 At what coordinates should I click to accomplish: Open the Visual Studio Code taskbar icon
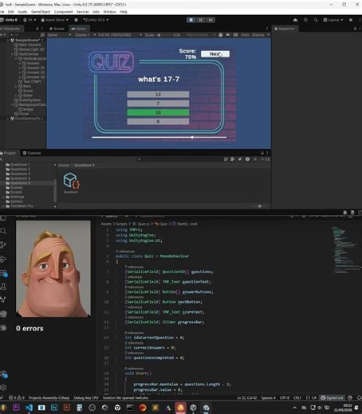29,408
